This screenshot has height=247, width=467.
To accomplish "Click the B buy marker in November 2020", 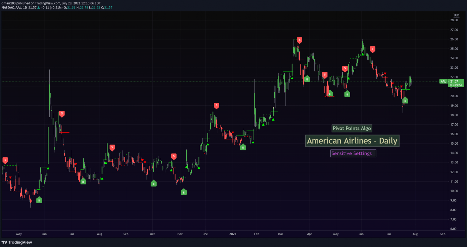I will coord(184,192).
